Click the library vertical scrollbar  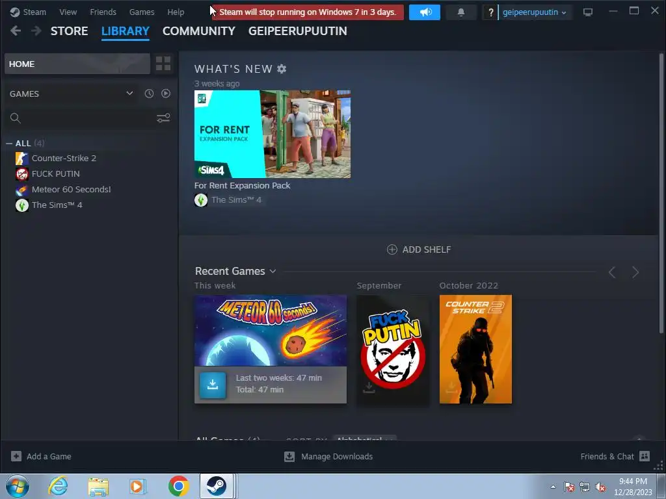click(661, 193)
